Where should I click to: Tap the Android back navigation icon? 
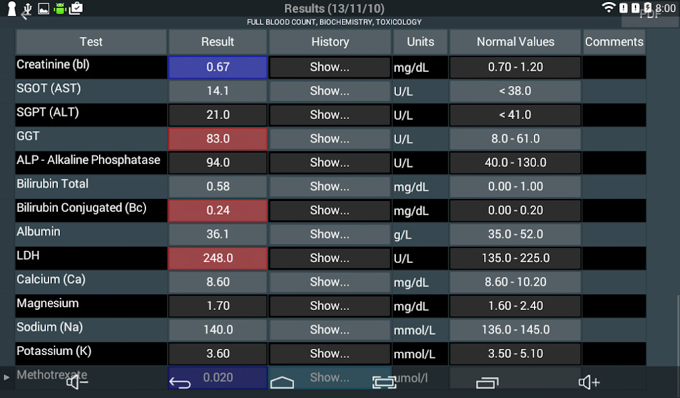click(x=180, y=383)
